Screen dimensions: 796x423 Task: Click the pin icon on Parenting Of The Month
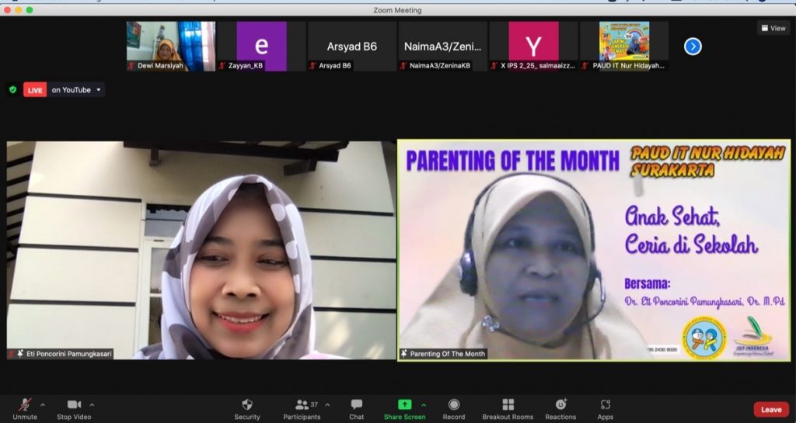[404, 354]
